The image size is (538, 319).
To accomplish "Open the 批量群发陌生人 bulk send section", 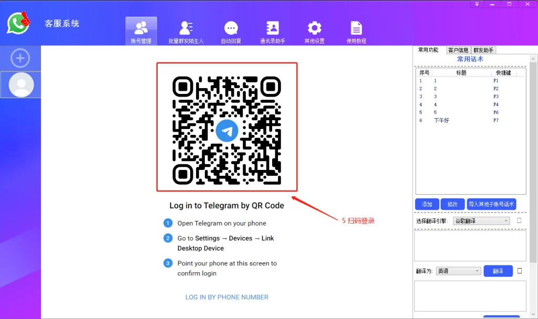I will (x=186, y=32).
